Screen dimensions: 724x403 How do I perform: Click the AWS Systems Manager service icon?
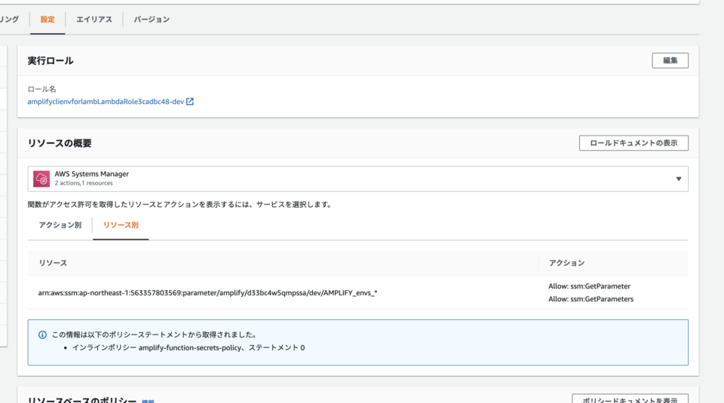pyautogui.click(x=41, y=179)
